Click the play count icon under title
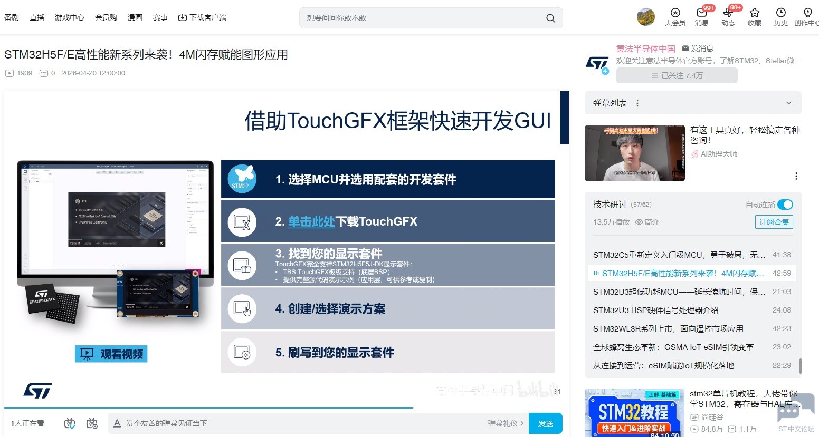The image size is (819, 437). [9, 73]
